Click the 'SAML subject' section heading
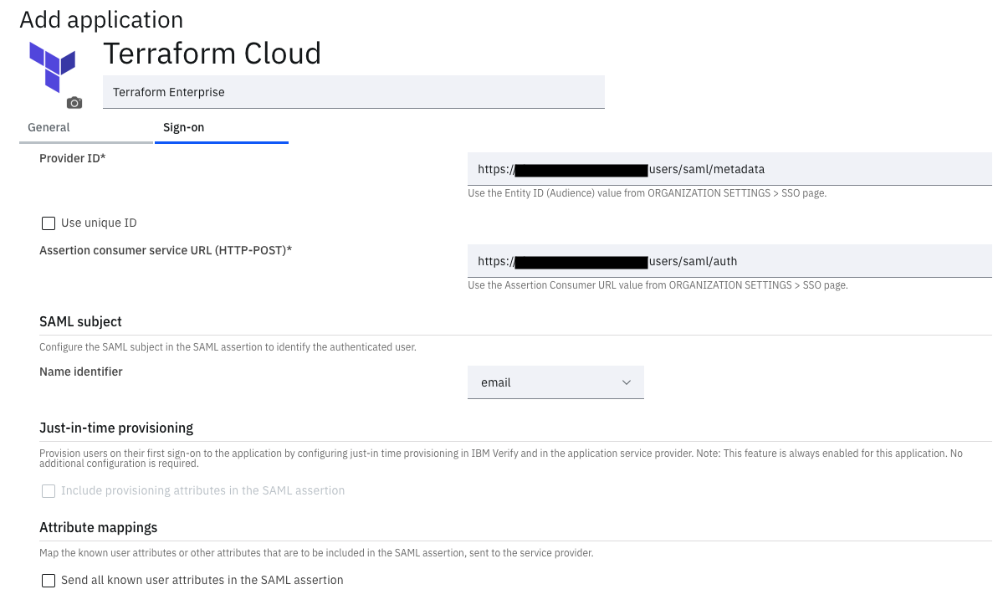The image size is (998, 615). (x=81, y=321)
